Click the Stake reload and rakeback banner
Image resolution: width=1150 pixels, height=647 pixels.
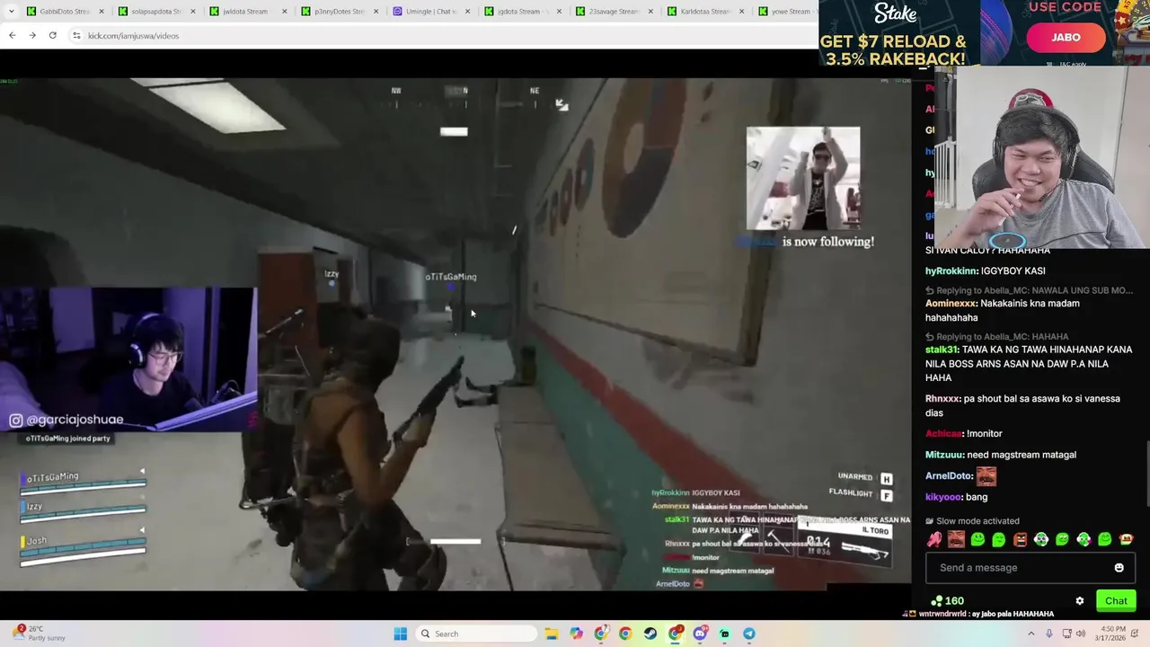click(898, 34)
